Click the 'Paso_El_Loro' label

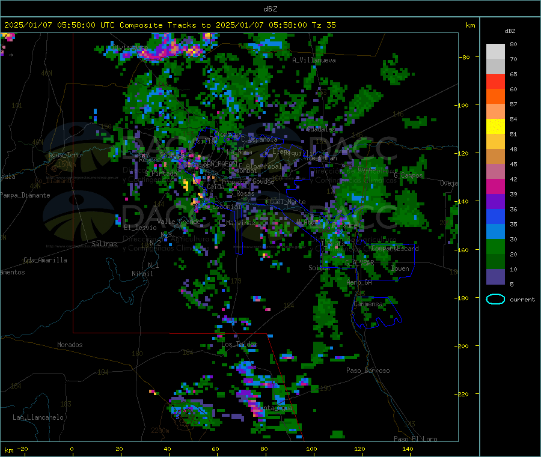[x=415, y=439]
